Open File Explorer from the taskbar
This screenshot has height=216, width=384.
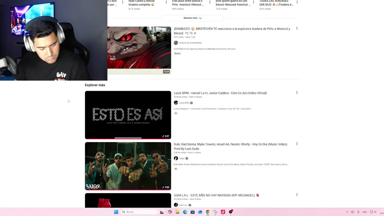177,212
